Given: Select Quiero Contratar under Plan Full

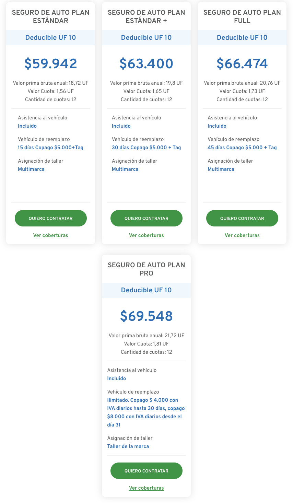Looking at the screenshot, I should [x=242, y=218].
